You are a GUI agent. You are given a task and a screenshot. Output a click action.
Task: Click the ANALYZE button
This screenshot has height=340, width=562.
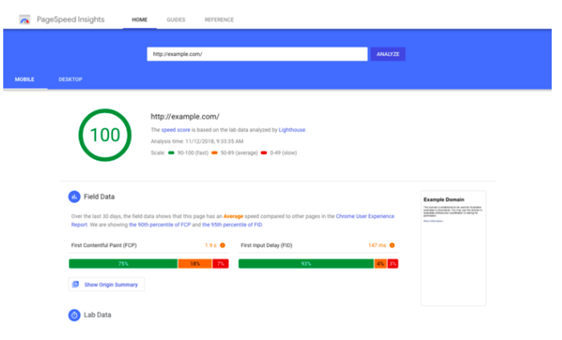point(388,54)
